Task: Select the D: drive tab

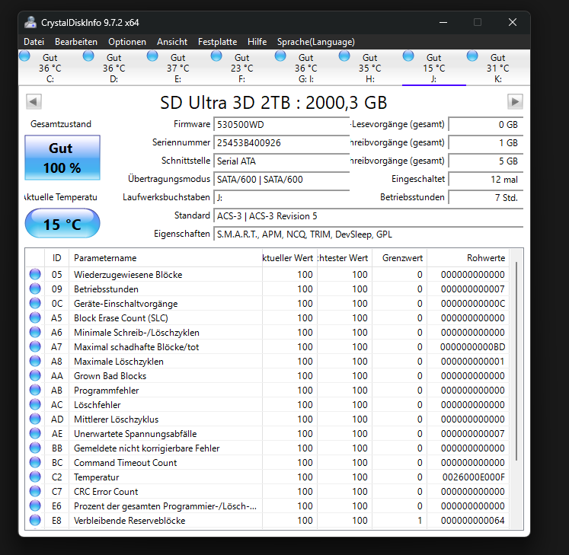Action: 114,68
